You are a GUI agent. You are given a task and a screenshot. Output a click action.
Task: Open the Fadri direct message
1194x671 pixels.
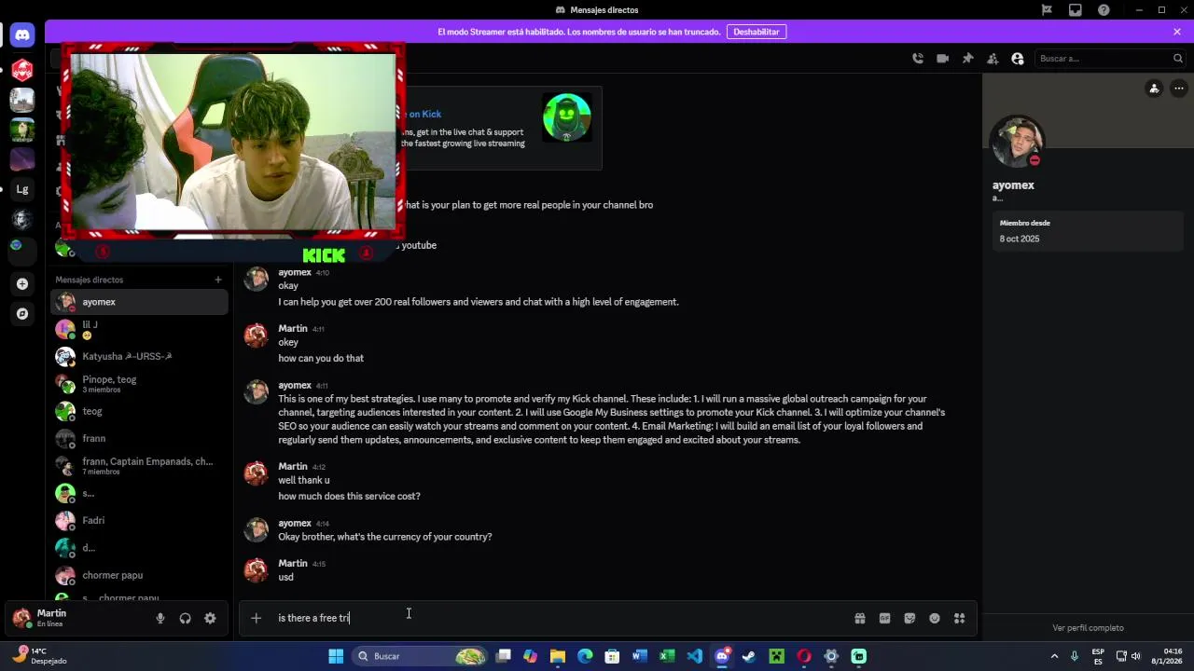[139, 520]
